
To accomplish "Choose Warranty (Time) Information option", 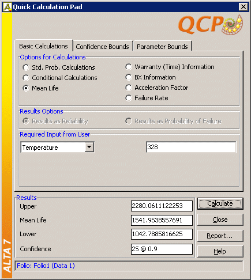I will point(129,67).
